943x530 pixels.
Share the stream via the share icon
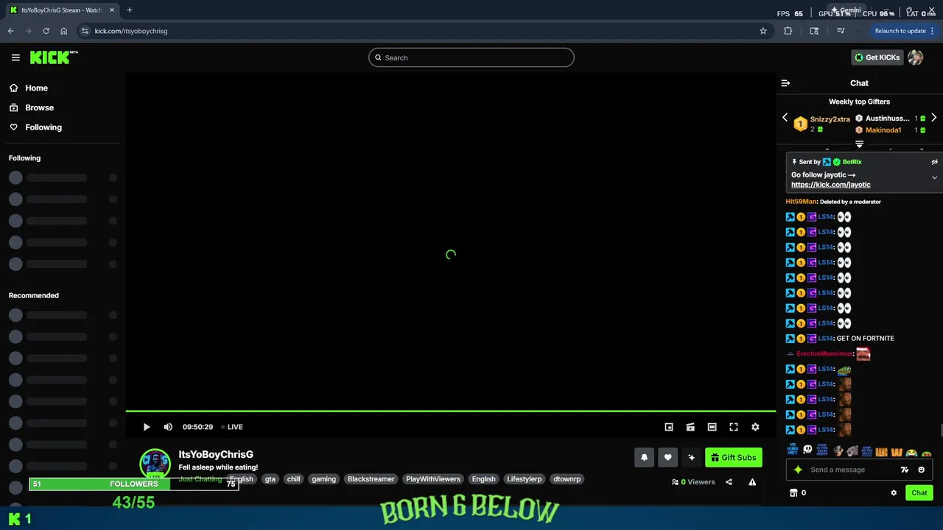[x=729, y=482]
